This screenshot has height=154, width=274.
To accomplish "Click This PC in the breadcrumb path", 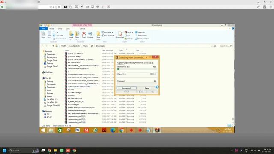I will pos(63,46).
